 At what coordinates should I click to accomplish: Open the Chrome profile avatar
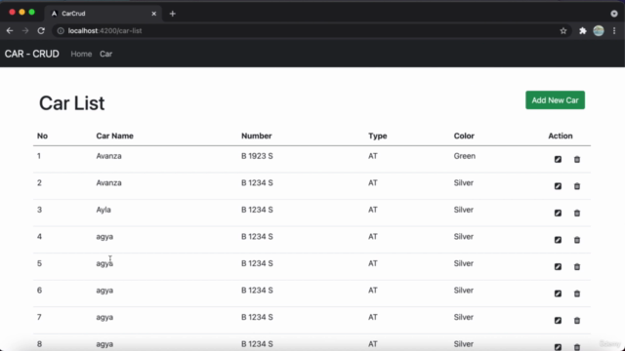pyautogui.click(x=599, y=30)
